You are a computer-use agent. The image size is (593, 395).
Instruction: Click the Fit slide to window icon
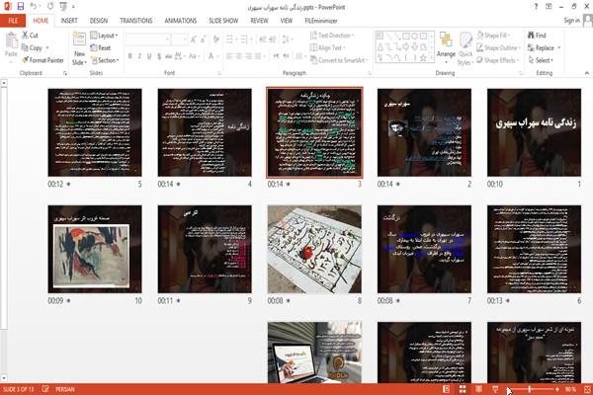pyautogui.click(x=587, y=389)
